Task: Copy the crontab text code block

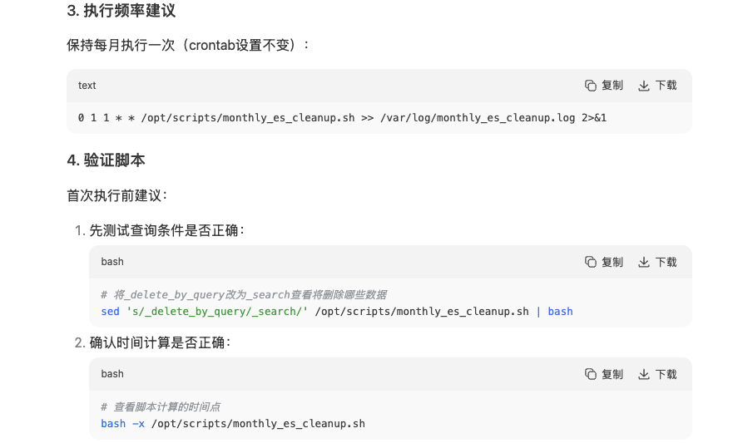Action: tap(604, 86)
